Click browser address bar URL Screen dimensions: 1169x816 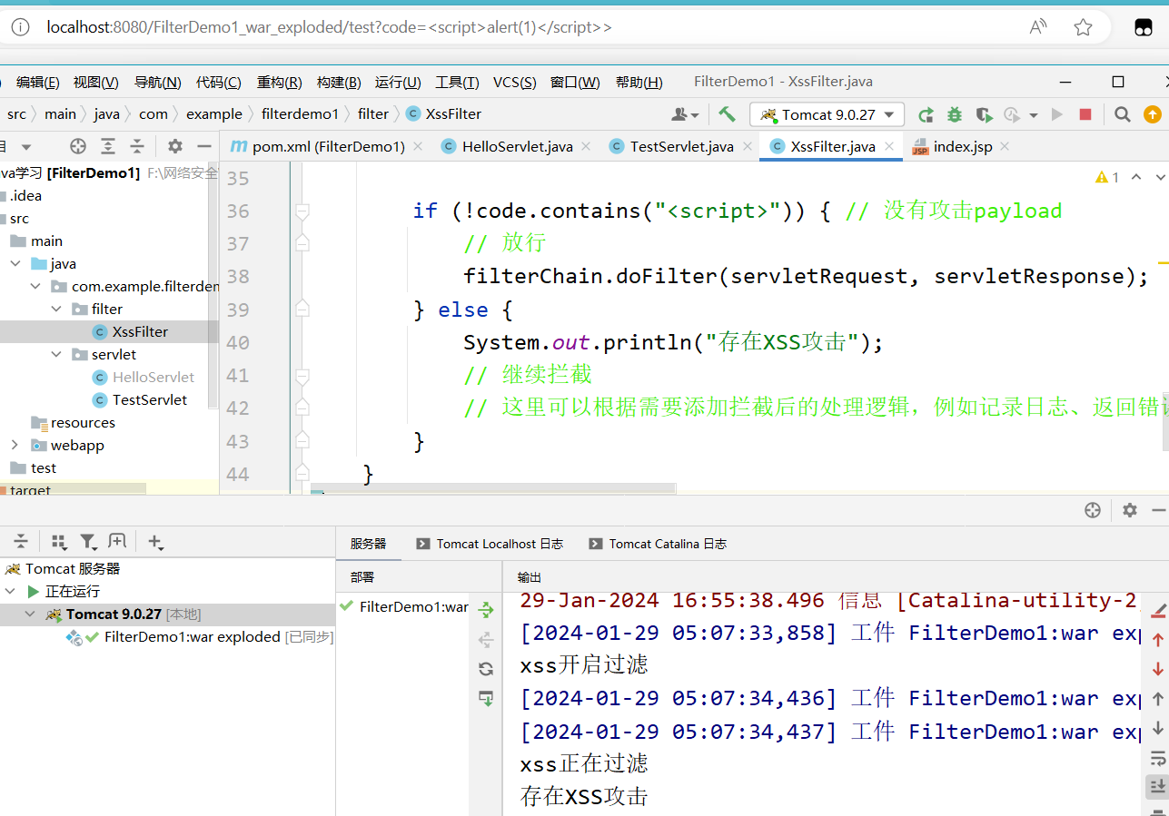[x=329, y=27]
